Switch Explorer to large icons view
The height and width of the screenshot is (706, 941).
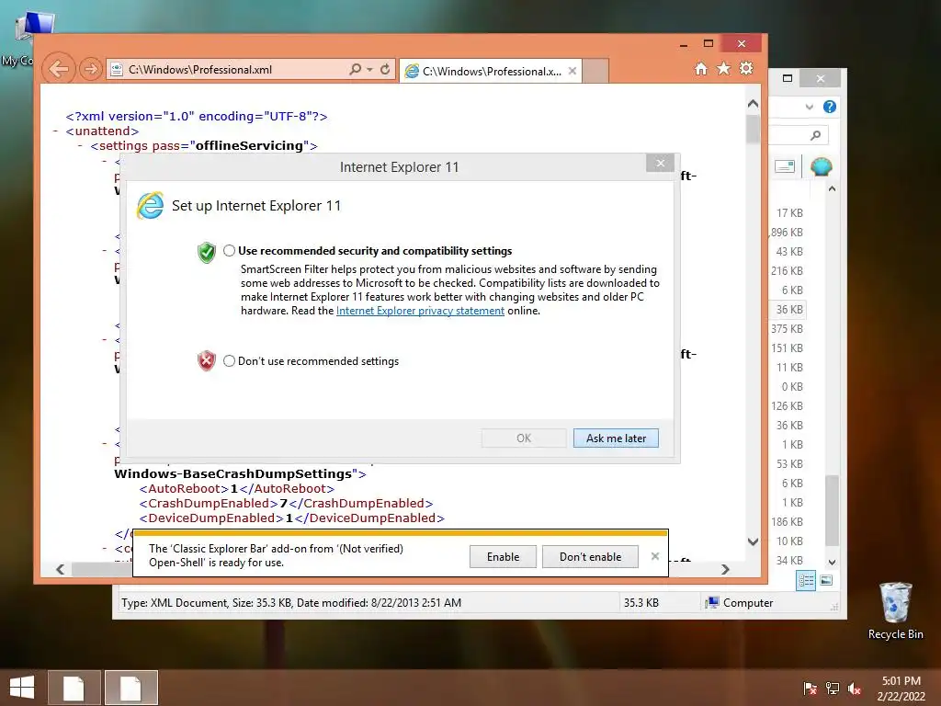pos(826,581)
